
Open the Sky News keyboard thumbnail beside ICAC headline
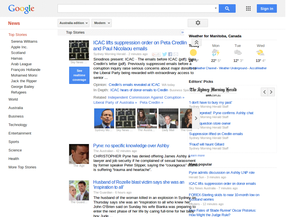pos(79,50)
